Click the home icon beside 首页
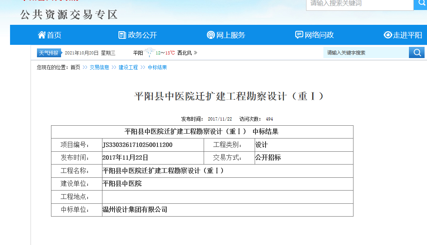The width and height of the screenshot is (427, 245). [42, 35]
